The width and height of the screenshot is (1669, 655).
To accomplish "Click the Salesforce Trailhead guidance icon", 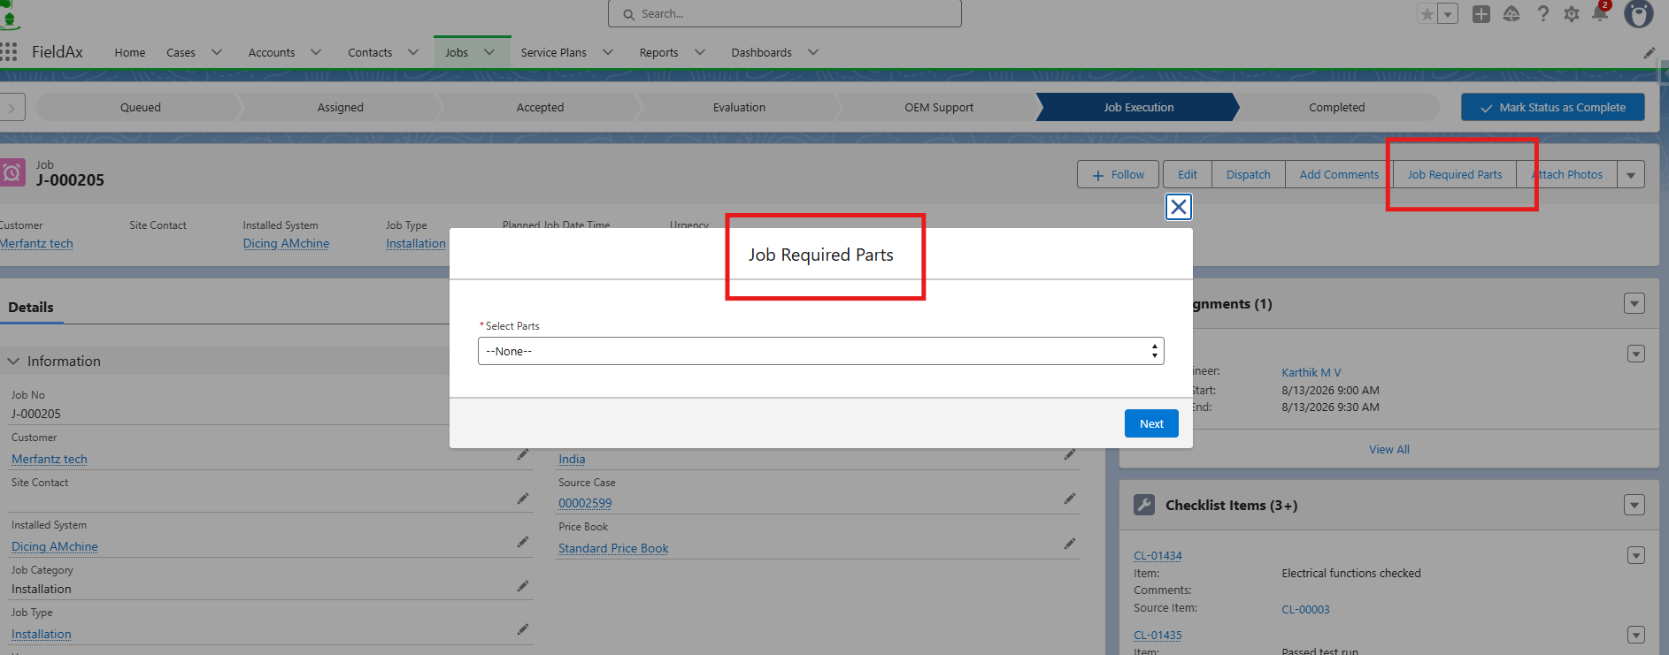I will pyautogui.click(x=1511, y=14).
